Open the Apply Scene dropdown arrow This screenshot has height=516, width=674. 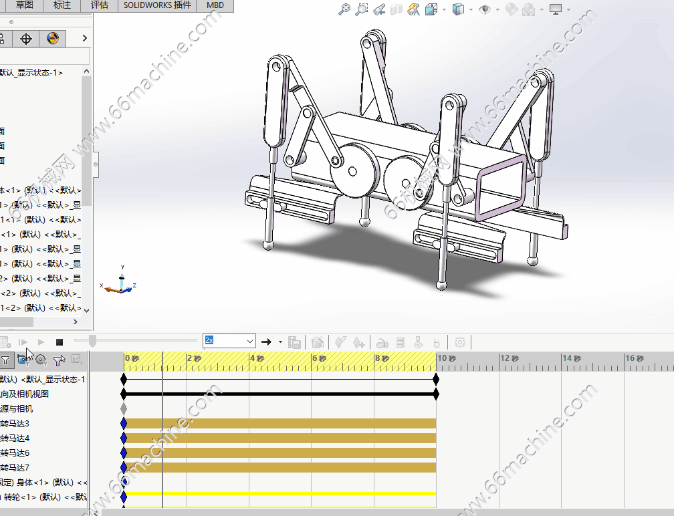click(x=542, y=9)
